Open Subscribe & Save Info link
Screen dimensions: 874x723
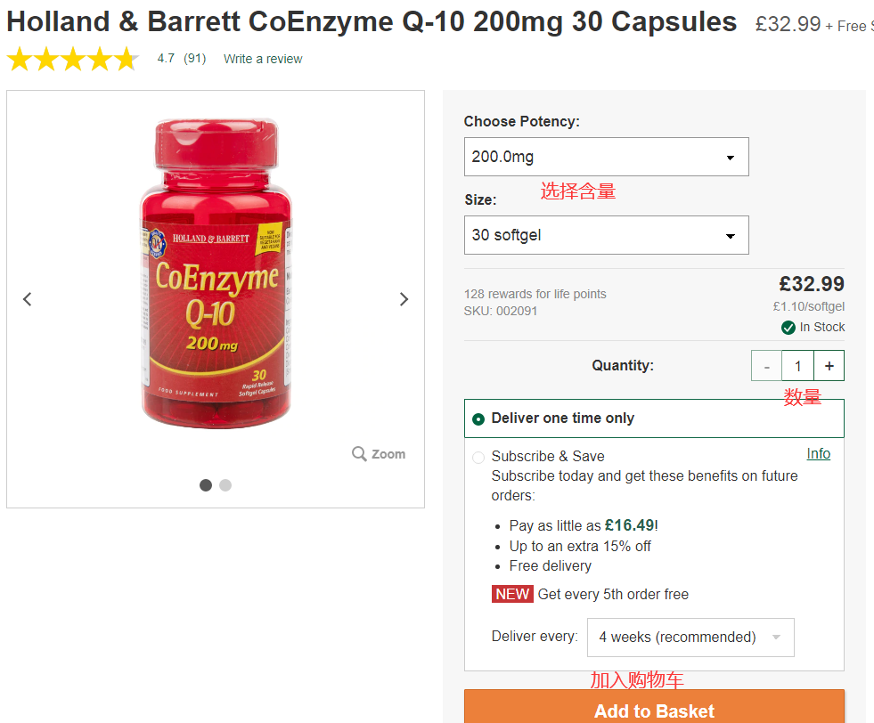(x=818, y=454)
